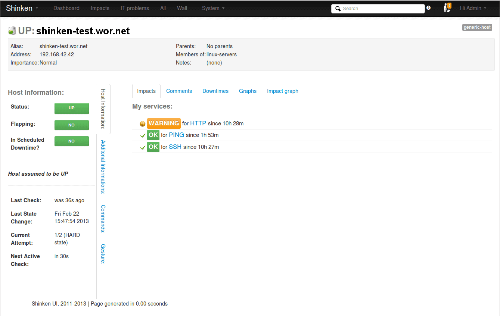
Task: Click the 'since 1h 53m' PING duration
Action: coord(202,135)
